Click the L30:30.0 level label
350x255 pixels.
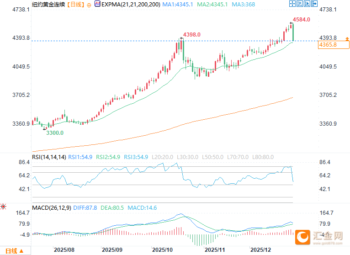point(187,157)
